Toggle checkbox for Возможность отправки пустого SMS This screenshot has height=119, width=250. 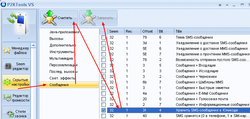pos(104,60)
